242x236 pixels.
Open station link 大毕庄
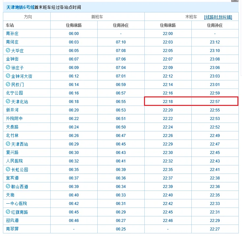17,51
